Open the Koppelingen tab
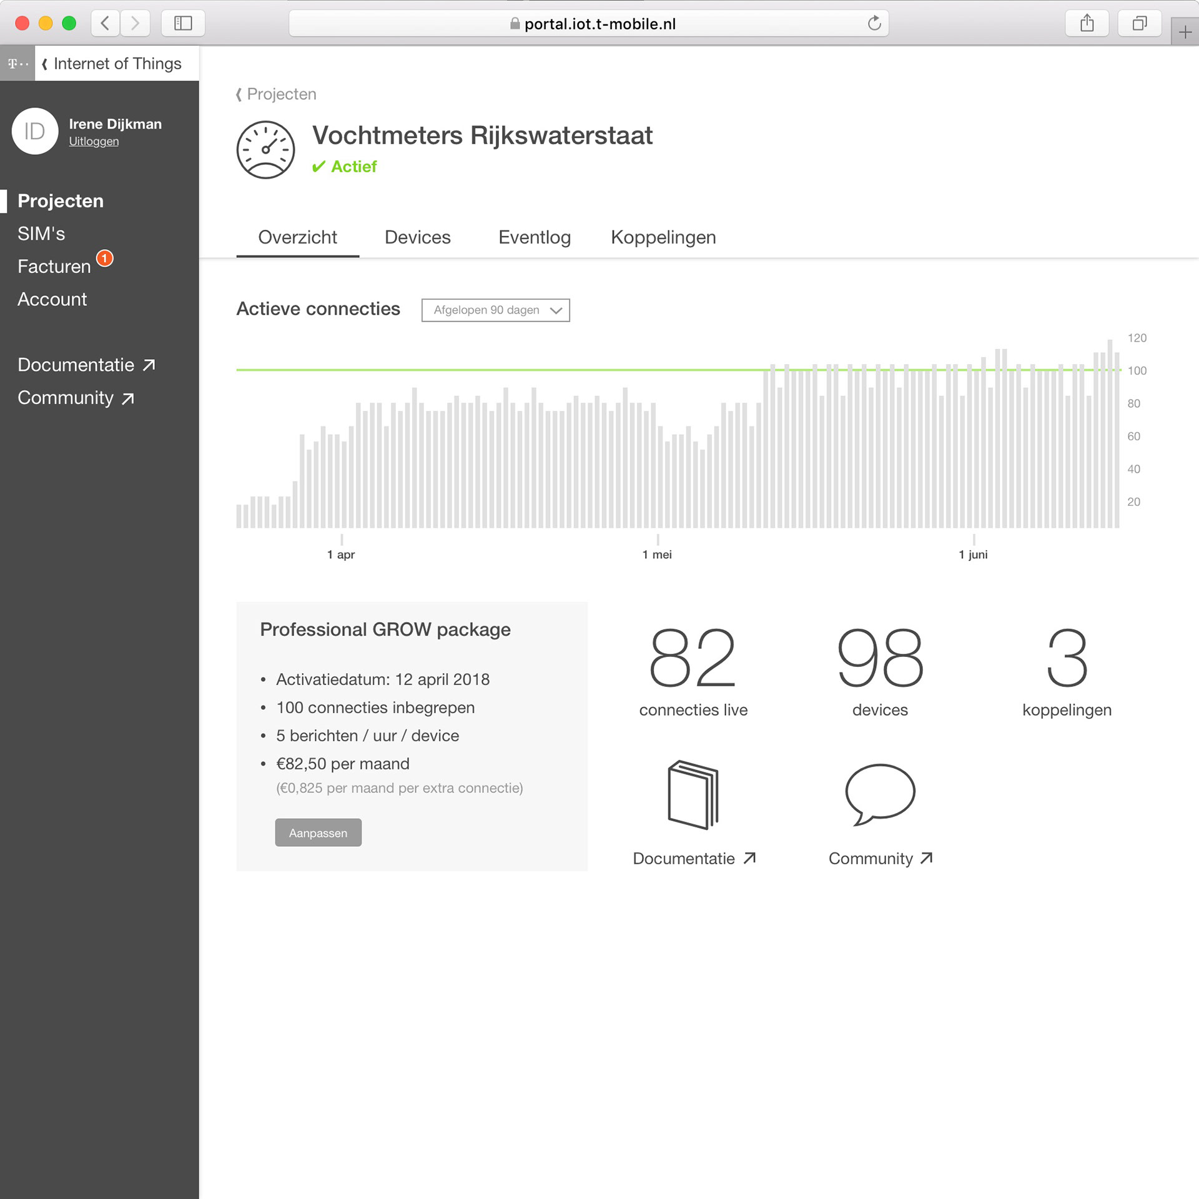 pyautogui.click(x=663, y=237)
